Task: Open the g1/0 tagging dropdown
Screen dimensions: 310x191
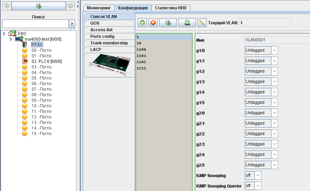Action: click(274, 50)
